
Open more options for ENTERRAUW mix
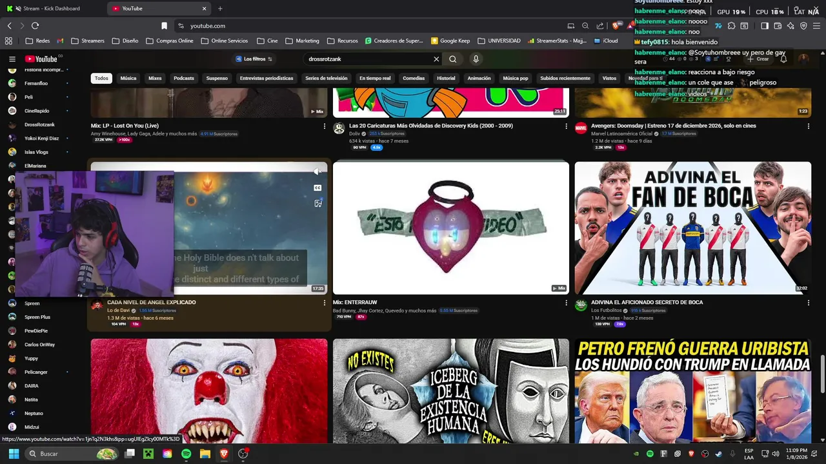point(566,303)
